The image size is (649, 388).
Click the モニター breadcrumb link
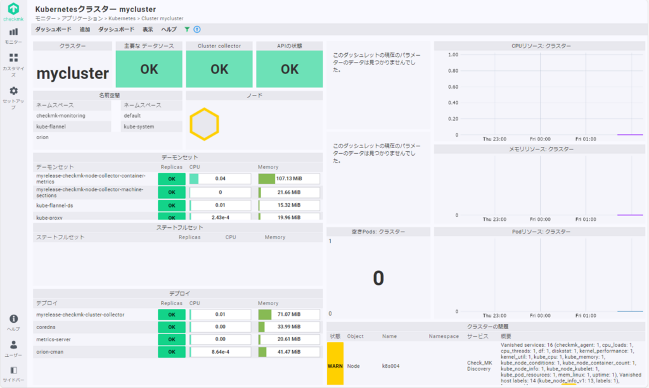pyautogui.click(x=46, y=18)
